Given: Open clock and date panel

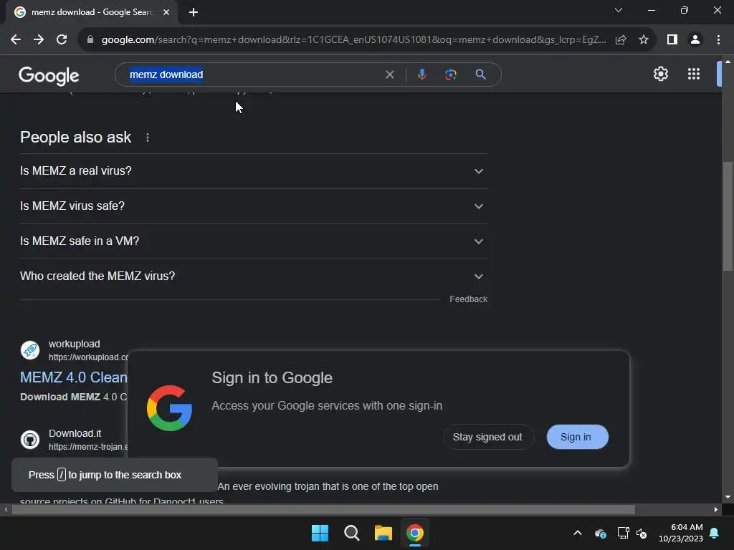Looking at the screenshot, I should pyautogui.click(x=681, y=533).
